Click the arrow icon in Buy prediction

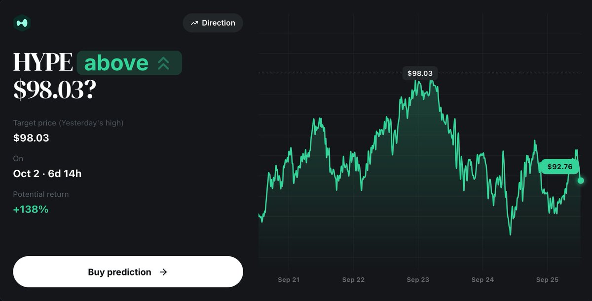[x=163, y=272]
